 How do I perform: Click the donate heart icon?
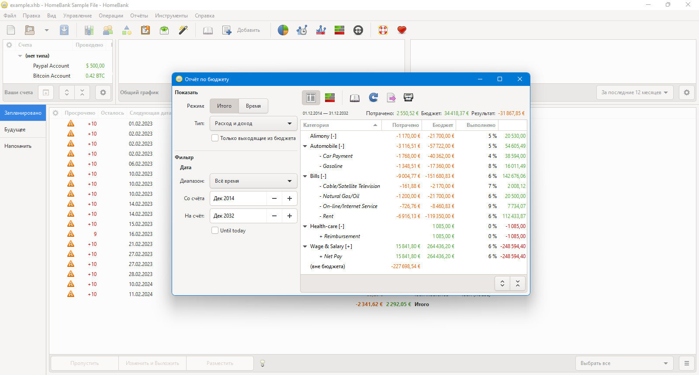coord(402,30)
